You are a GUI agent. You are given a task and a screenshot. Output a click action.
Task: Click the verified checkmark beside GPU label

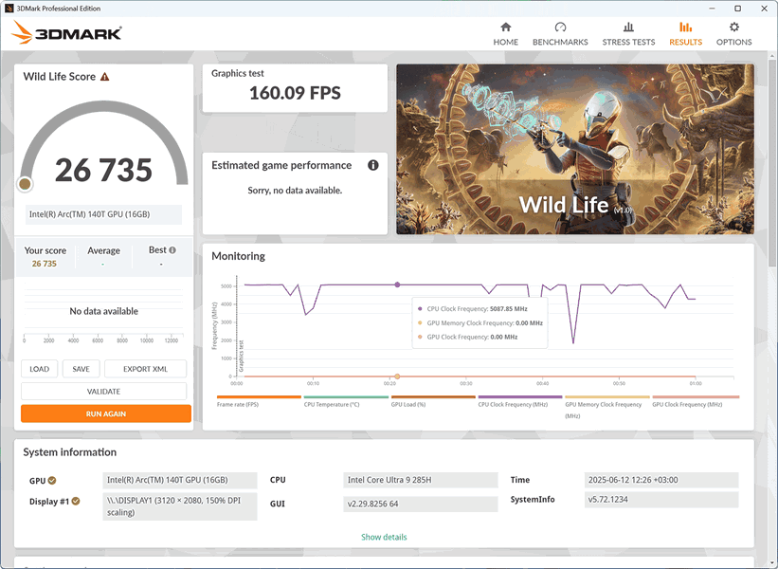coord(52,480)
